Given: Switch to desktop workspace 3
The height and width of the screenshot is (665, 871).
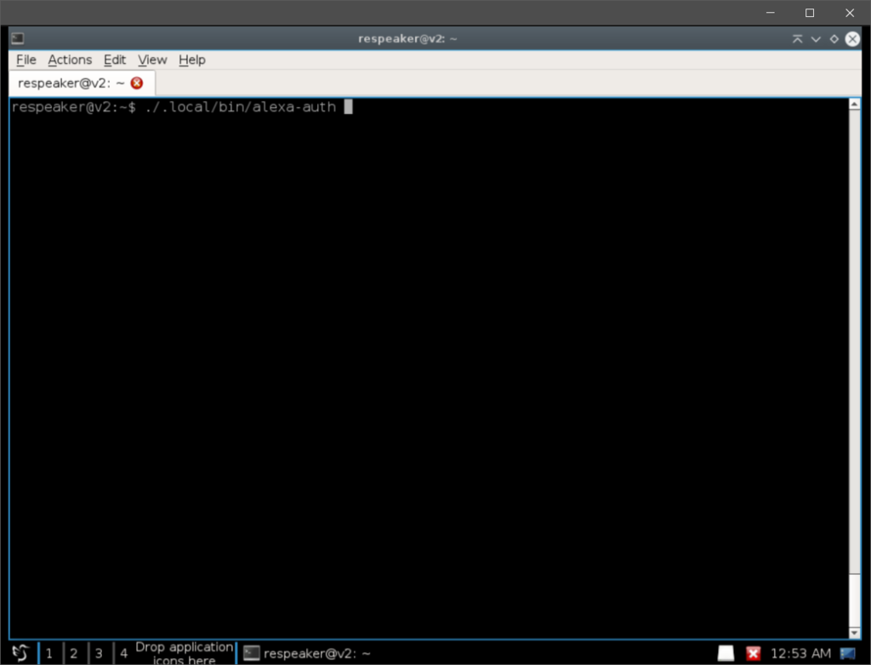Looking at the screenshot, I should coord(99,653).
